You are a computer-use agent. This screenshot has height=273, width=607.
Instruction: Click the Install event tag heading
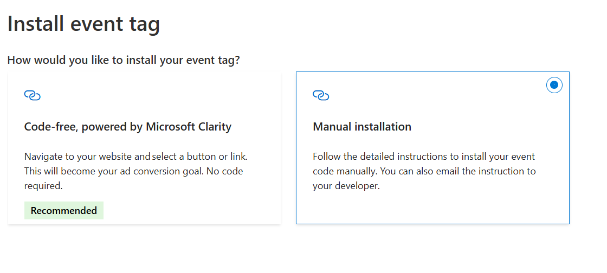click(83, 24)
